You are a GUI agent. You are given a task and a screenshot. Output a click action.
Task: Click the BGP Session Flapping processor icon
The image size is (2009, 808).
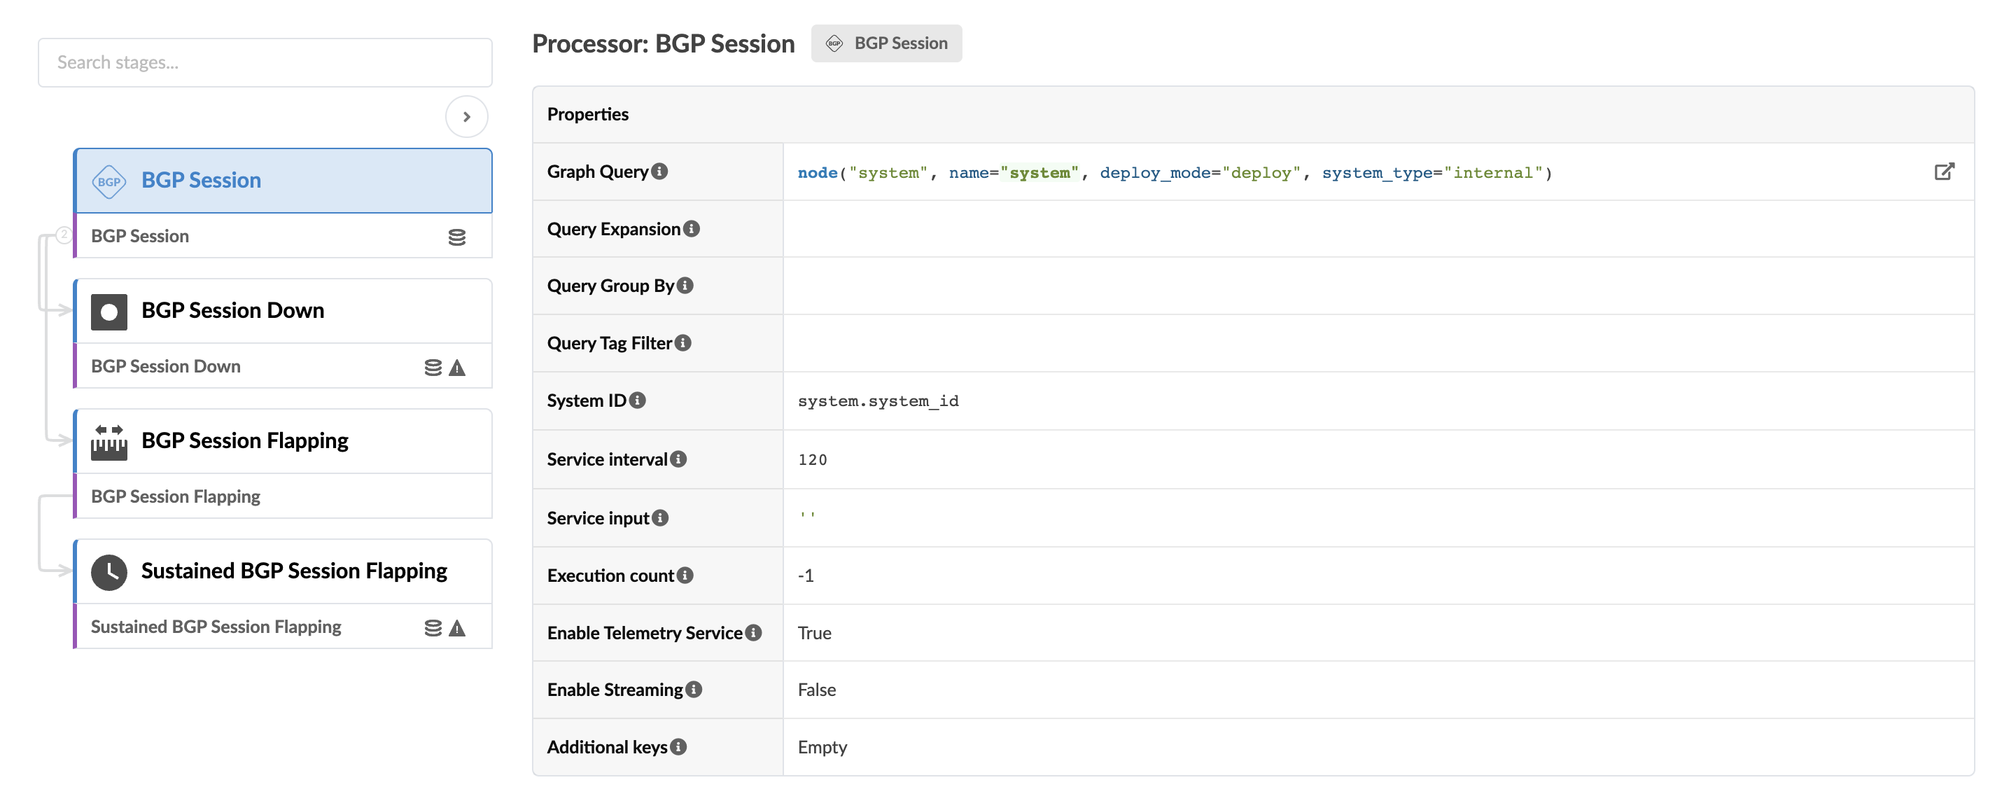108,441
